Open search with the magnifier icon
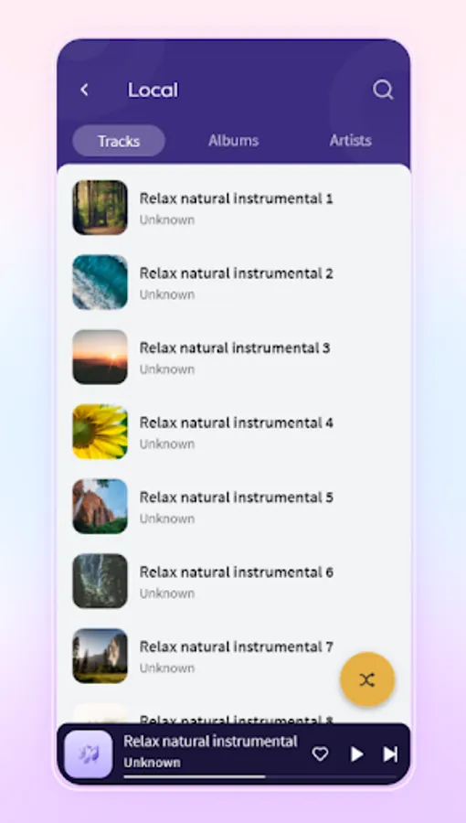Viewport: 466px width, 823px height. 383,90
